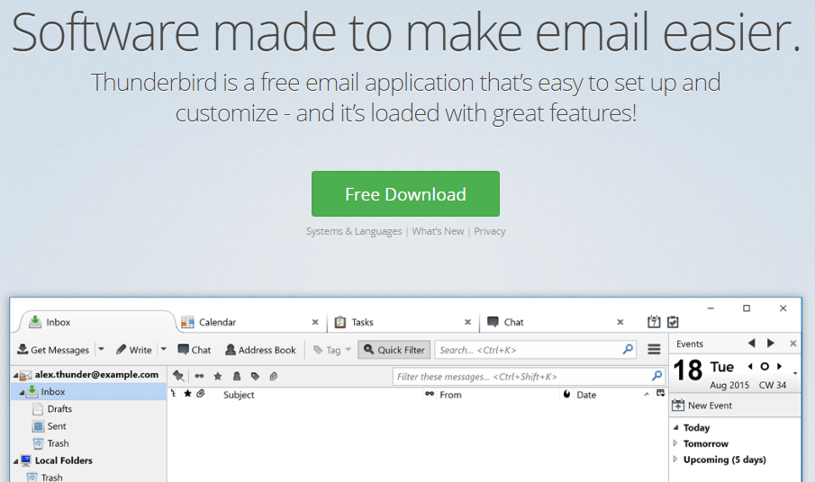Toggle starred messages filter

point(218,376)
